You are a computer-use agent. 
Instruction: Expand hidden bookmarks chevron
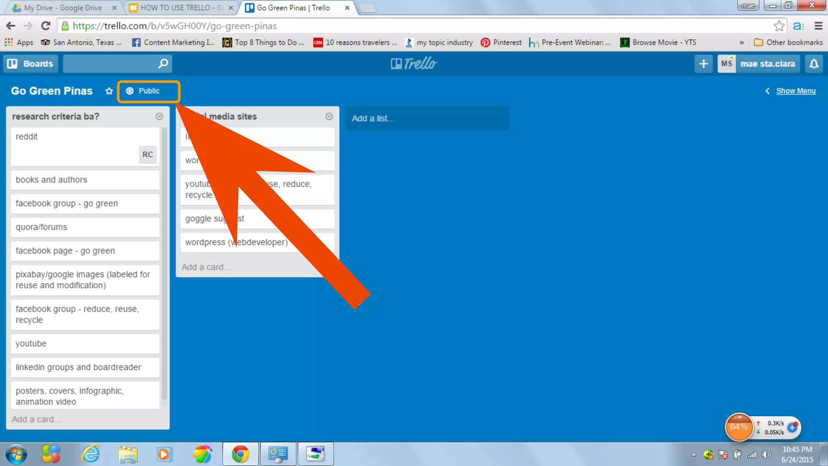(741, 42)
